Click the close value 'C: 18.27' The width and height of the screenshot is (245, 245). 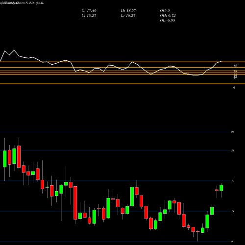(x=89, y=16)
